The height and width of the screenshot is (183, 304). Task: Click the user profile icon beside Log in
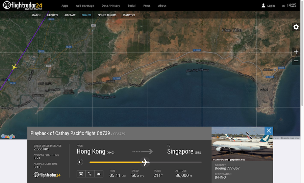pyautogui.click(x=263, y=6)
